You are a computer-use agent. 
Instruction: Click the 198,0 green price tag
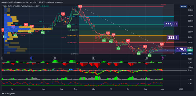pos(190,50)
